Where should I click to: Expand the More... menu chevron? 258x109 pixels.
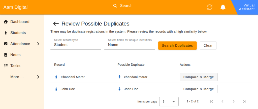pos(38,77)
